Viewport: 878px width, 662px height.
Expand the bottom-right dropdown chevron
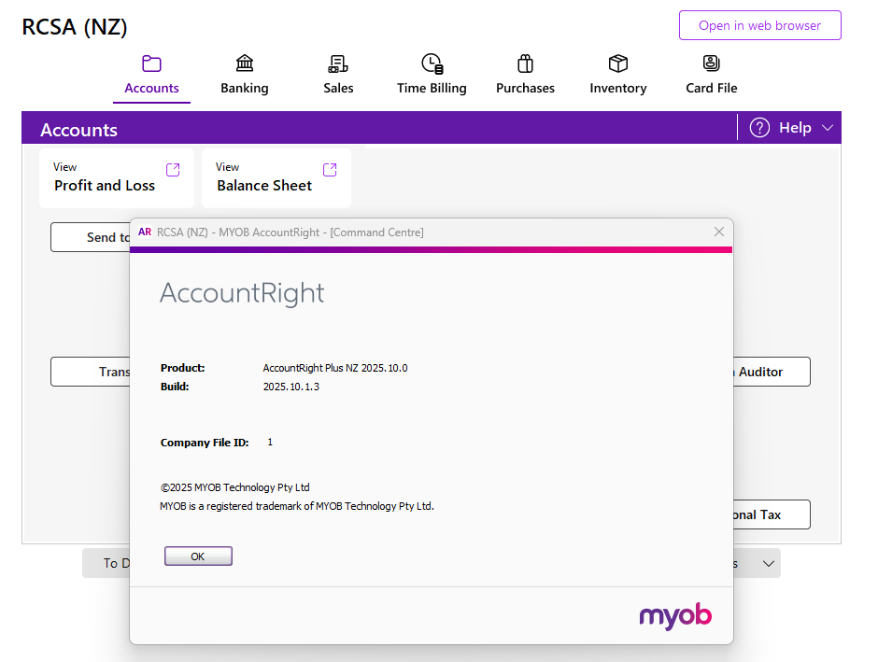point(769,564)
